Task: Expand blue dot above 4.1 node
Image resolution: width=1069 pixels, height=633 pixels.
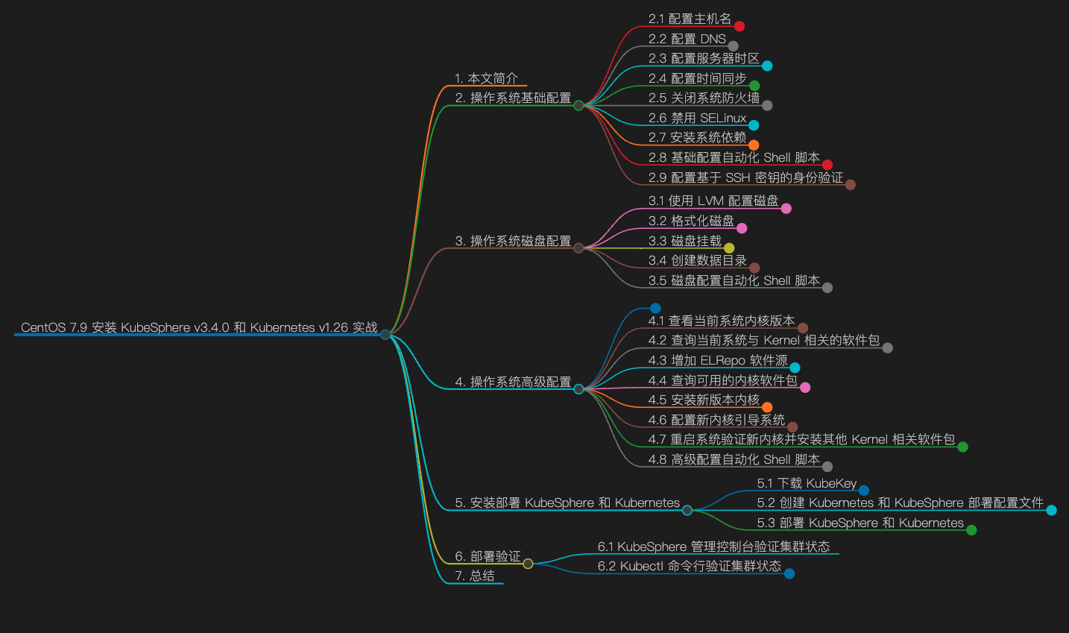Action: point(655,308)
